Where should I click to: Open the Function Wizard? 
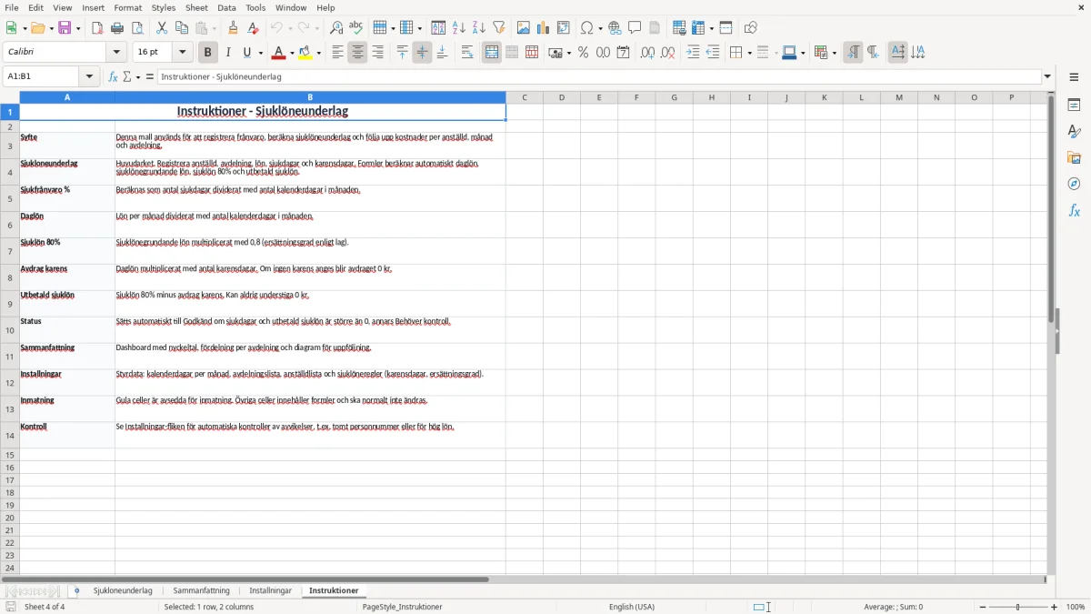click(x=113, y=77)
